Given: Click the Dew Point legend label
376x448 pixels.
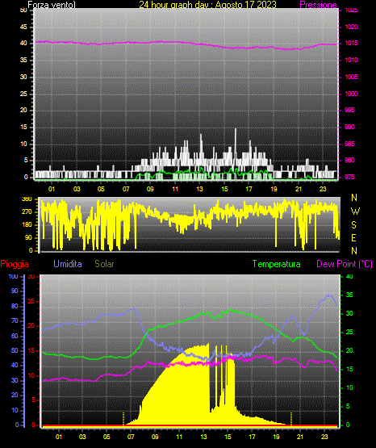Looking at the screenshot, I should (345, 264).
